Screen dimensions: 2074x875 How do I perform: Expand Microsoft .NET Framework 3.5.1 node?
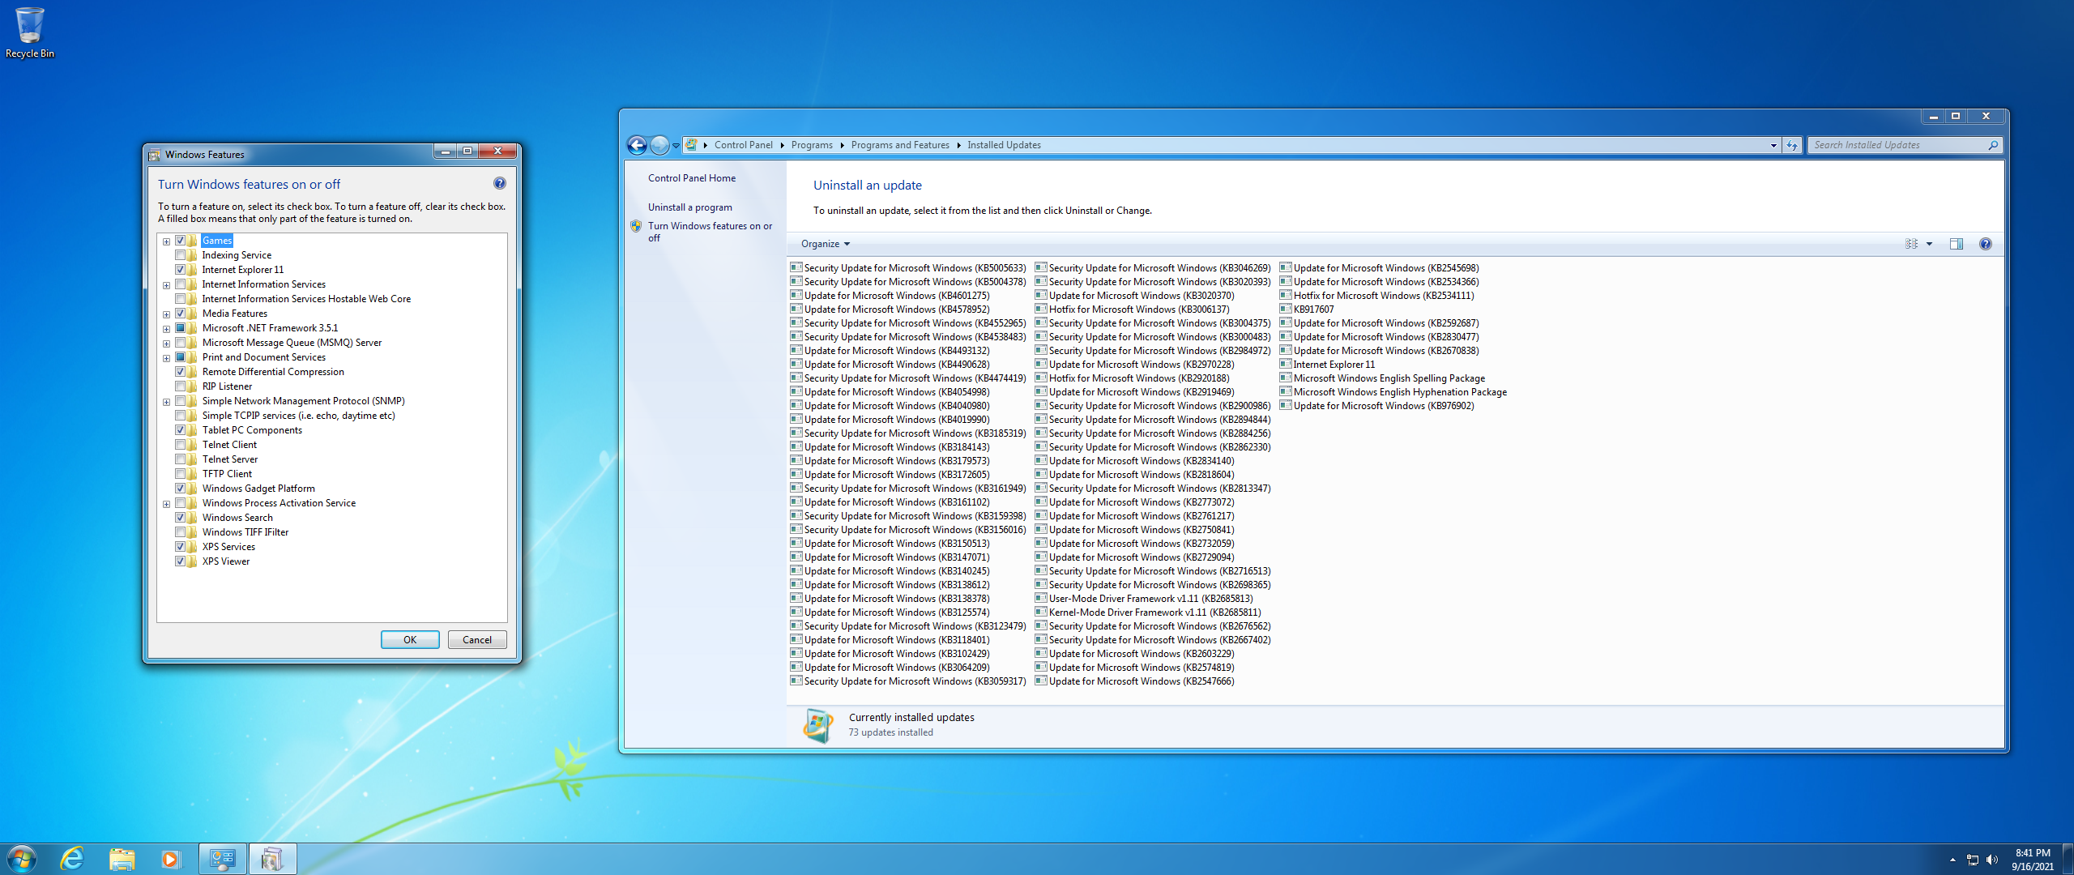[167, 329]
